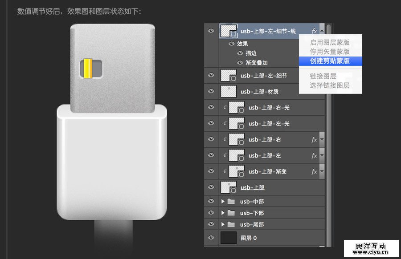The height and width of the screenshot is (259, 401).
Task: Select the usb-上部 layer by its name
Action: [253, 187]
